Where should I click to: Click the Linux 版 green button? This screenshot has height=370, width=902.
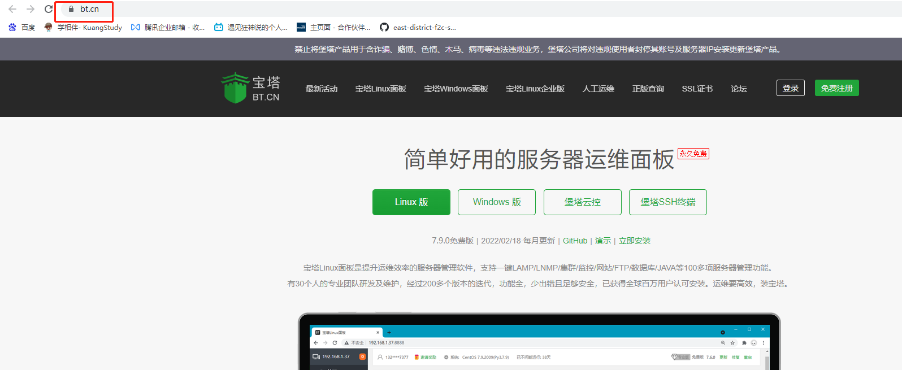[x=411, y=202]
